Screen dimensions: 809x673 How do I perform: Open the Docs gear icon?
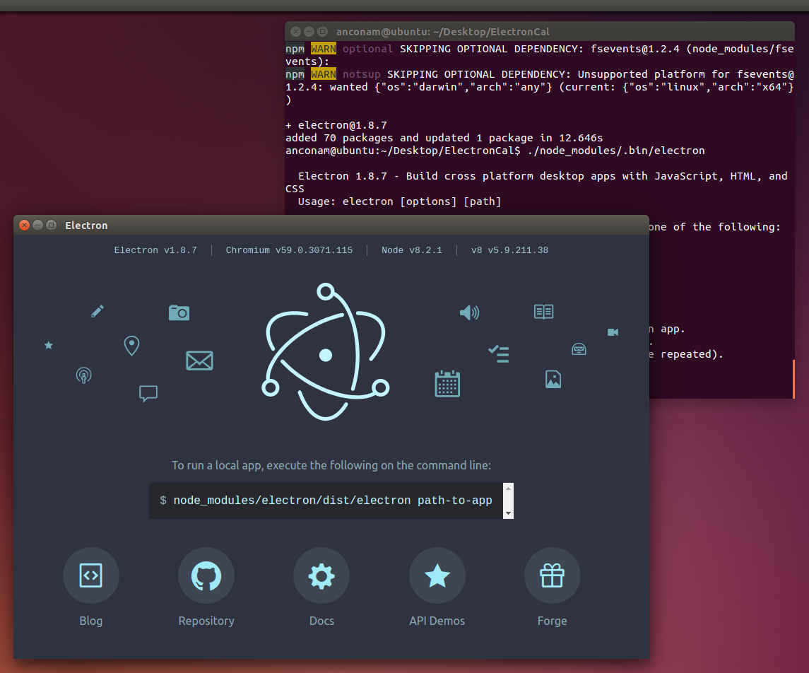click(x=321, y=575)
